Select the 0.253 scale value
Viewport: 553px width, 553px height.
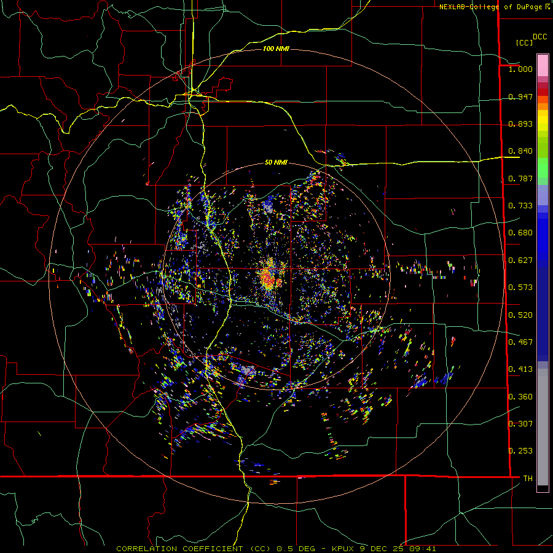pyautogui.click(x=520, y=451)
